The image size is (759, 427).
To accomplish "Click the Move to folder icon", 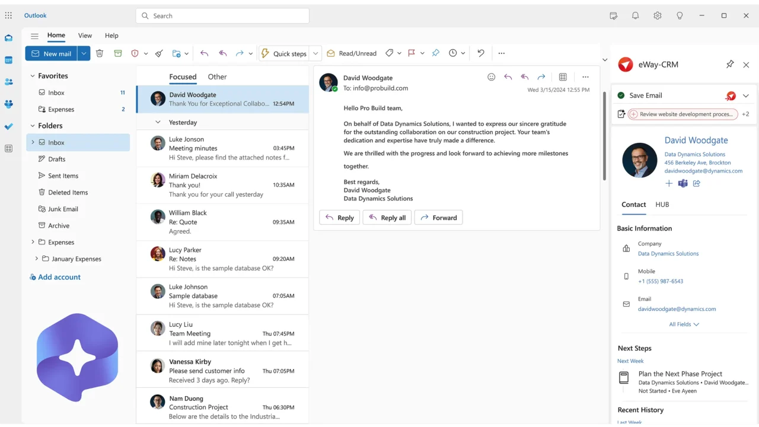I will [176, 53].
